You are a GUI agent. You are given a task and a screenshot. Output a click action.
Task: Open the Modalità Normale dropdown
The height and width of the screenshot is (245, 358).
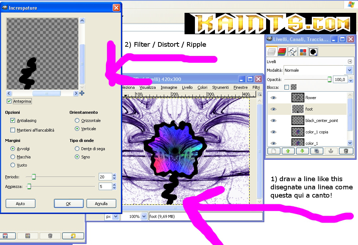[318, 70]
